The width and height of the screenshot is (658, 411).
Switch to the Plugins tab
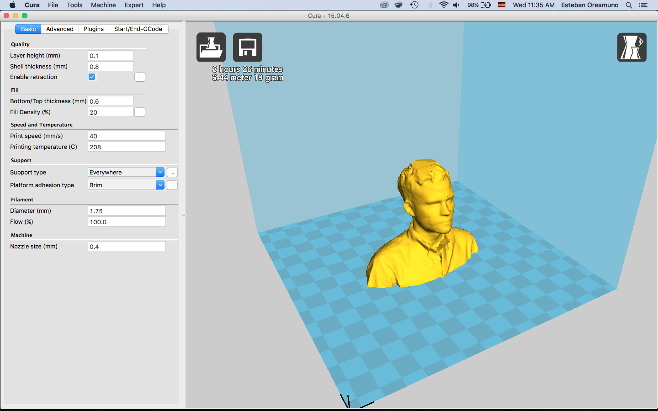pos(94,29)
